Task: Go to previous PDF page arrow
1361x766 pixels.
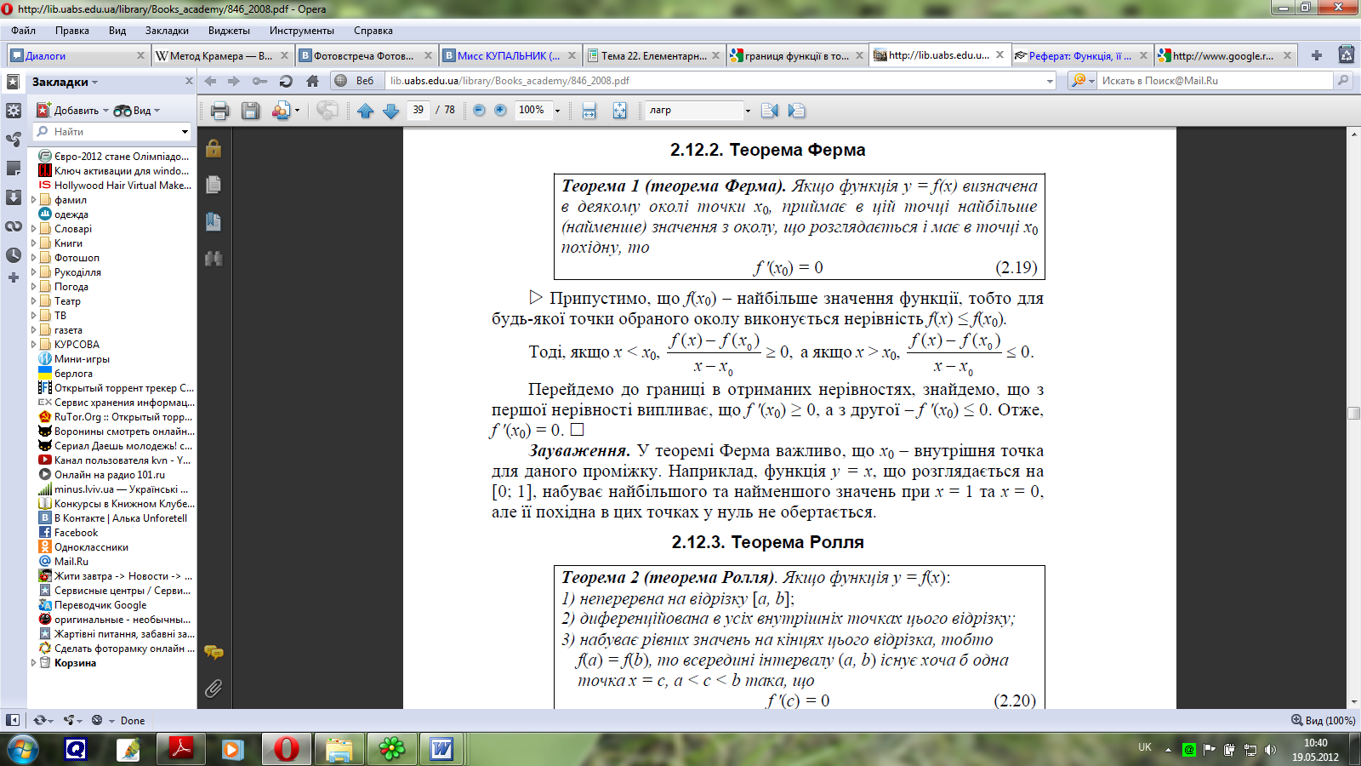Action: pos(366,111)
